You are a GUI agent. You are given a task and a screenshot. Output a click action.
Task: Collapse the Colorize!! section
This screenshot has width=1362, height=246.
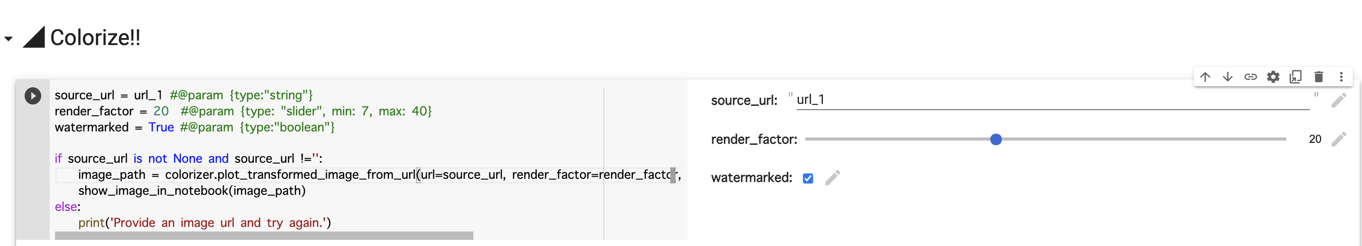(8, 38)
